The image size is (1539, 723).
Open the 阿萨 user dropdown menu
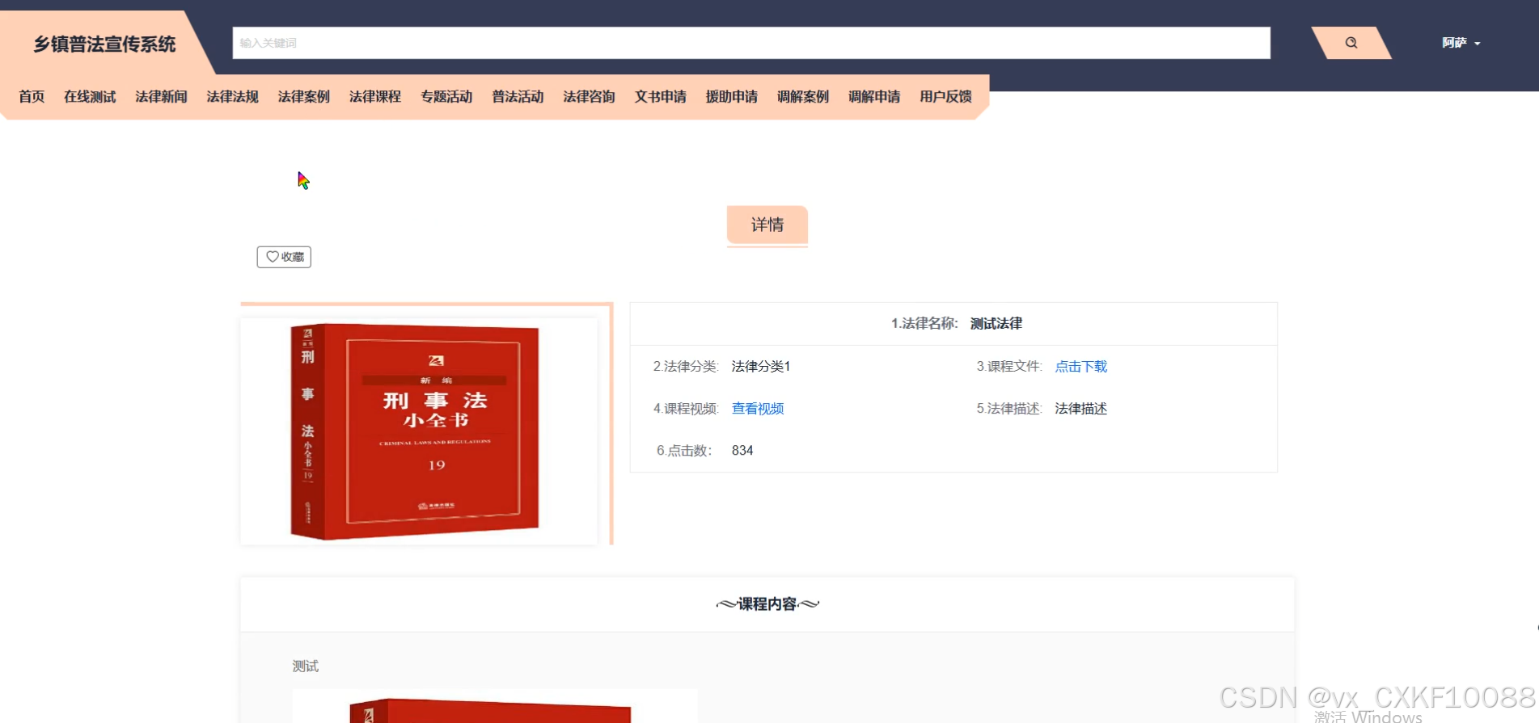click(1461, 43)
